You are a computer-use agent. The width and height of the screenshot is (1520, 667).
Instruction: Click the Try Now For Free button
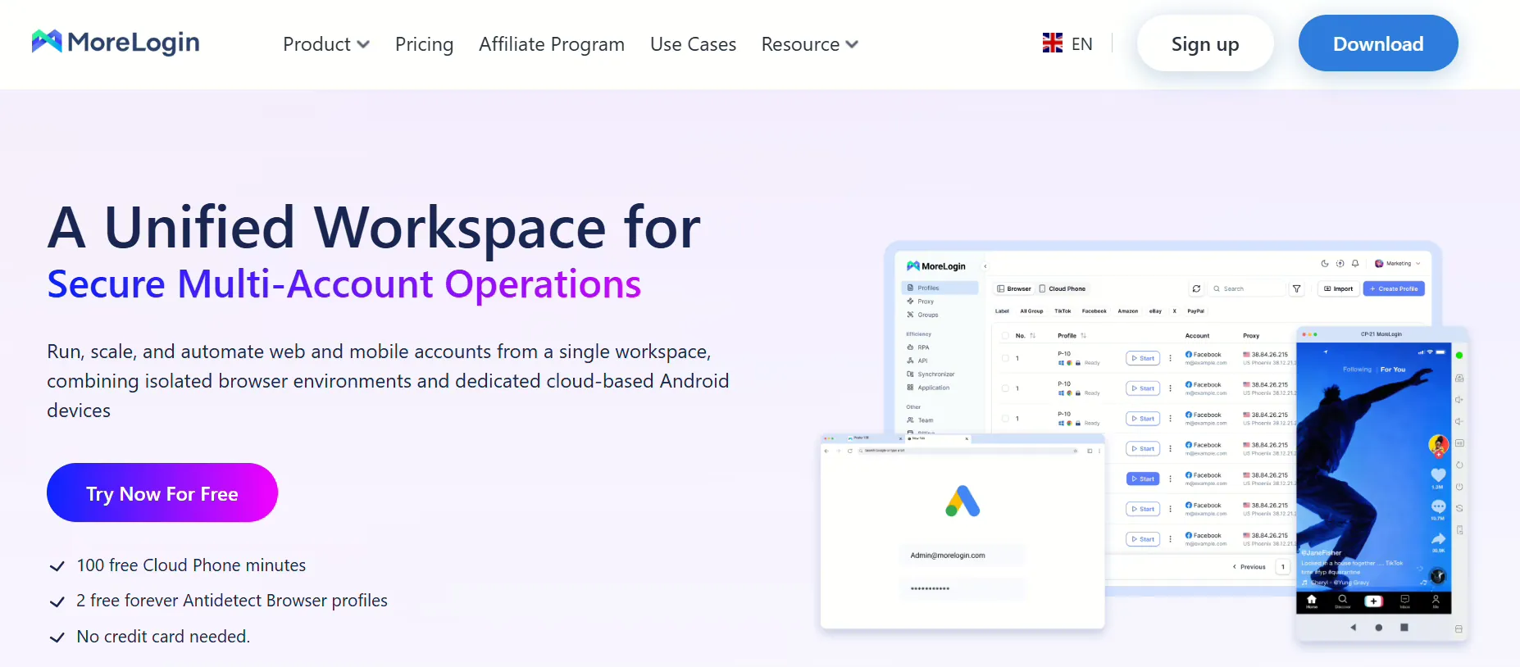tap(162, 492)
